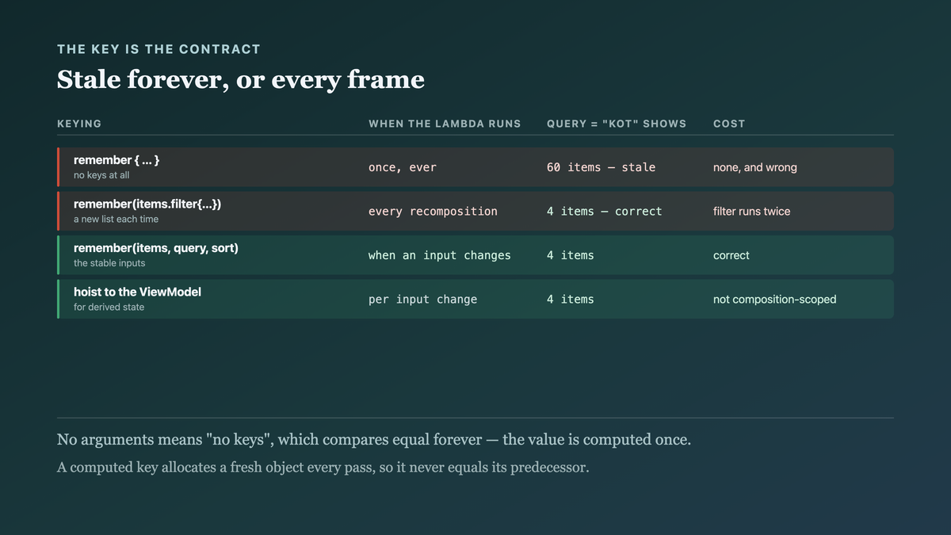Click the KEYING column header
Viewport: 951px width, 535px height.
(x=79, y=124)
